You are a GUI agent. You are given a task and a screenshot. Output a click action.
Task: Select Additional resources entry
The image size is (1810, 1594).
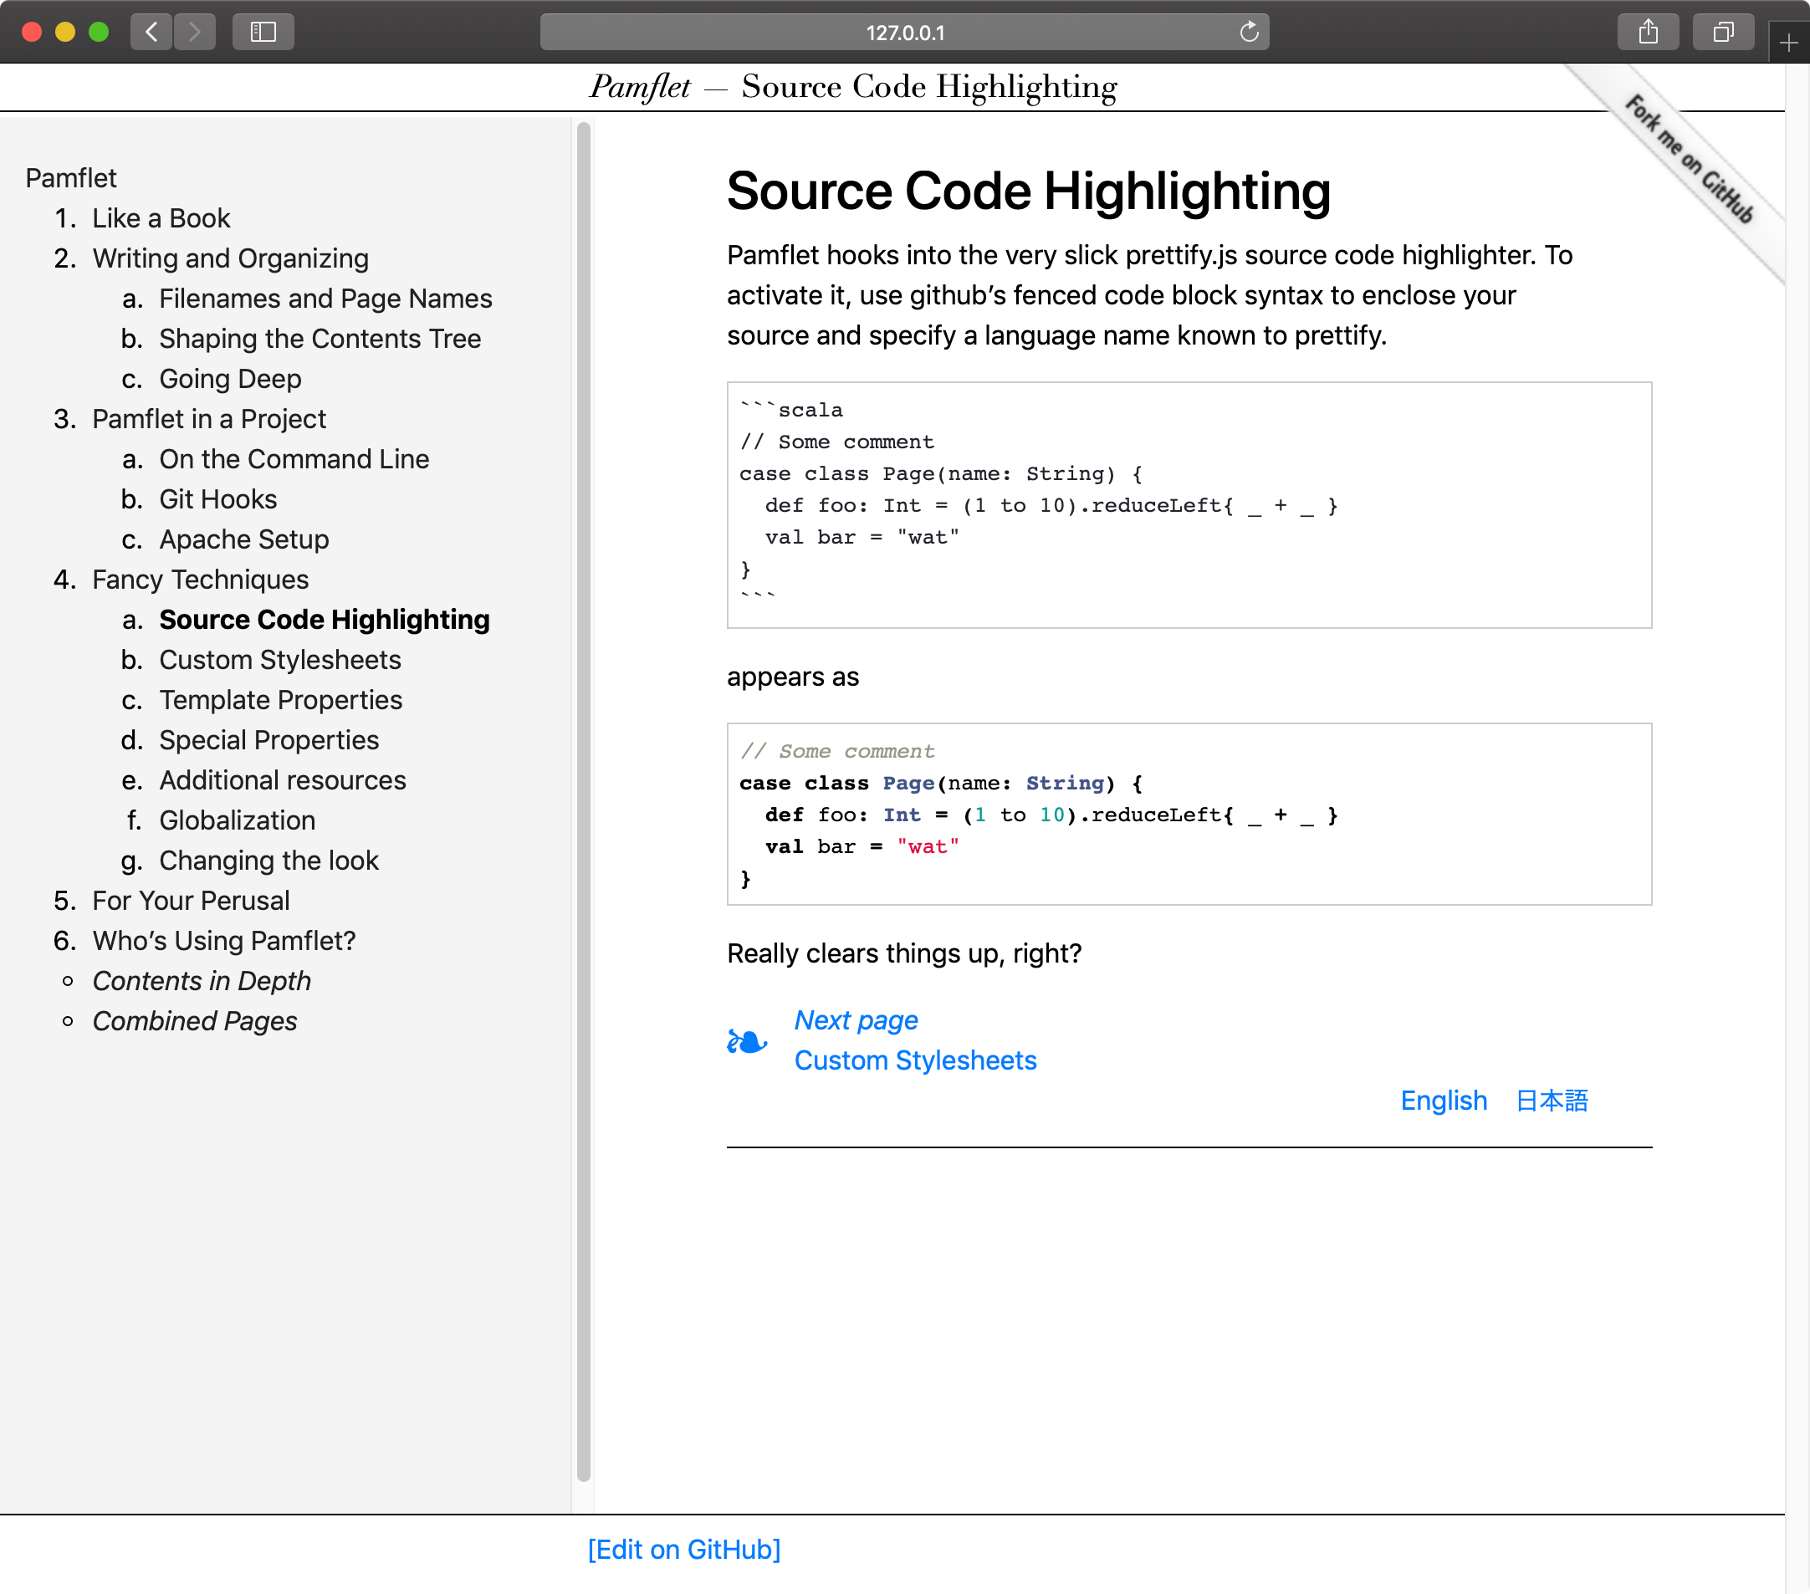pos(283,779)
